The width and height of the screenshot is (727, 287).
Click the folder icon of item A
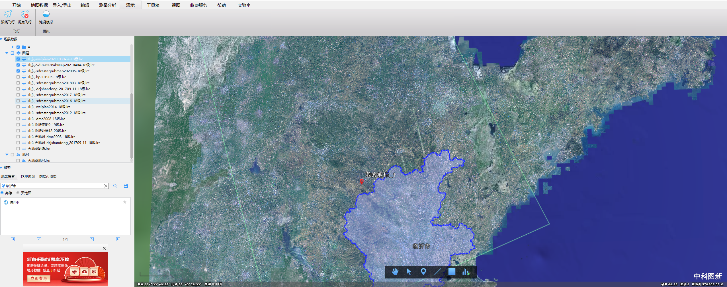pyautogui.click(x=24, y=47)
